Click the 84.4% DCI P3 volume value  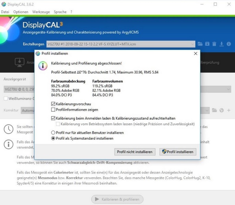103,95
